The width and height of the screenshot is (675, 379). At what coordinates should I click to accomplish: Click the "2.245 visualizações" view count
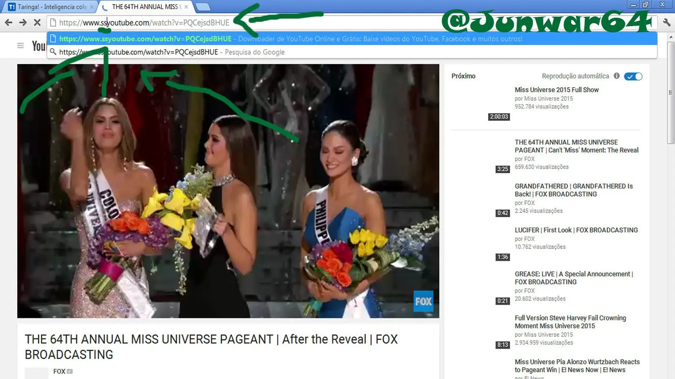tap(539, 211)
